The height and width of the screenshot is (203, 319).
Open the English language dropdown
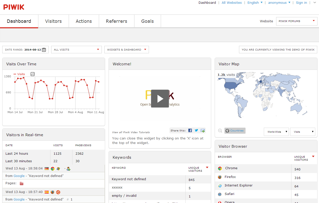pyautogui.click(x=255, y=3)
